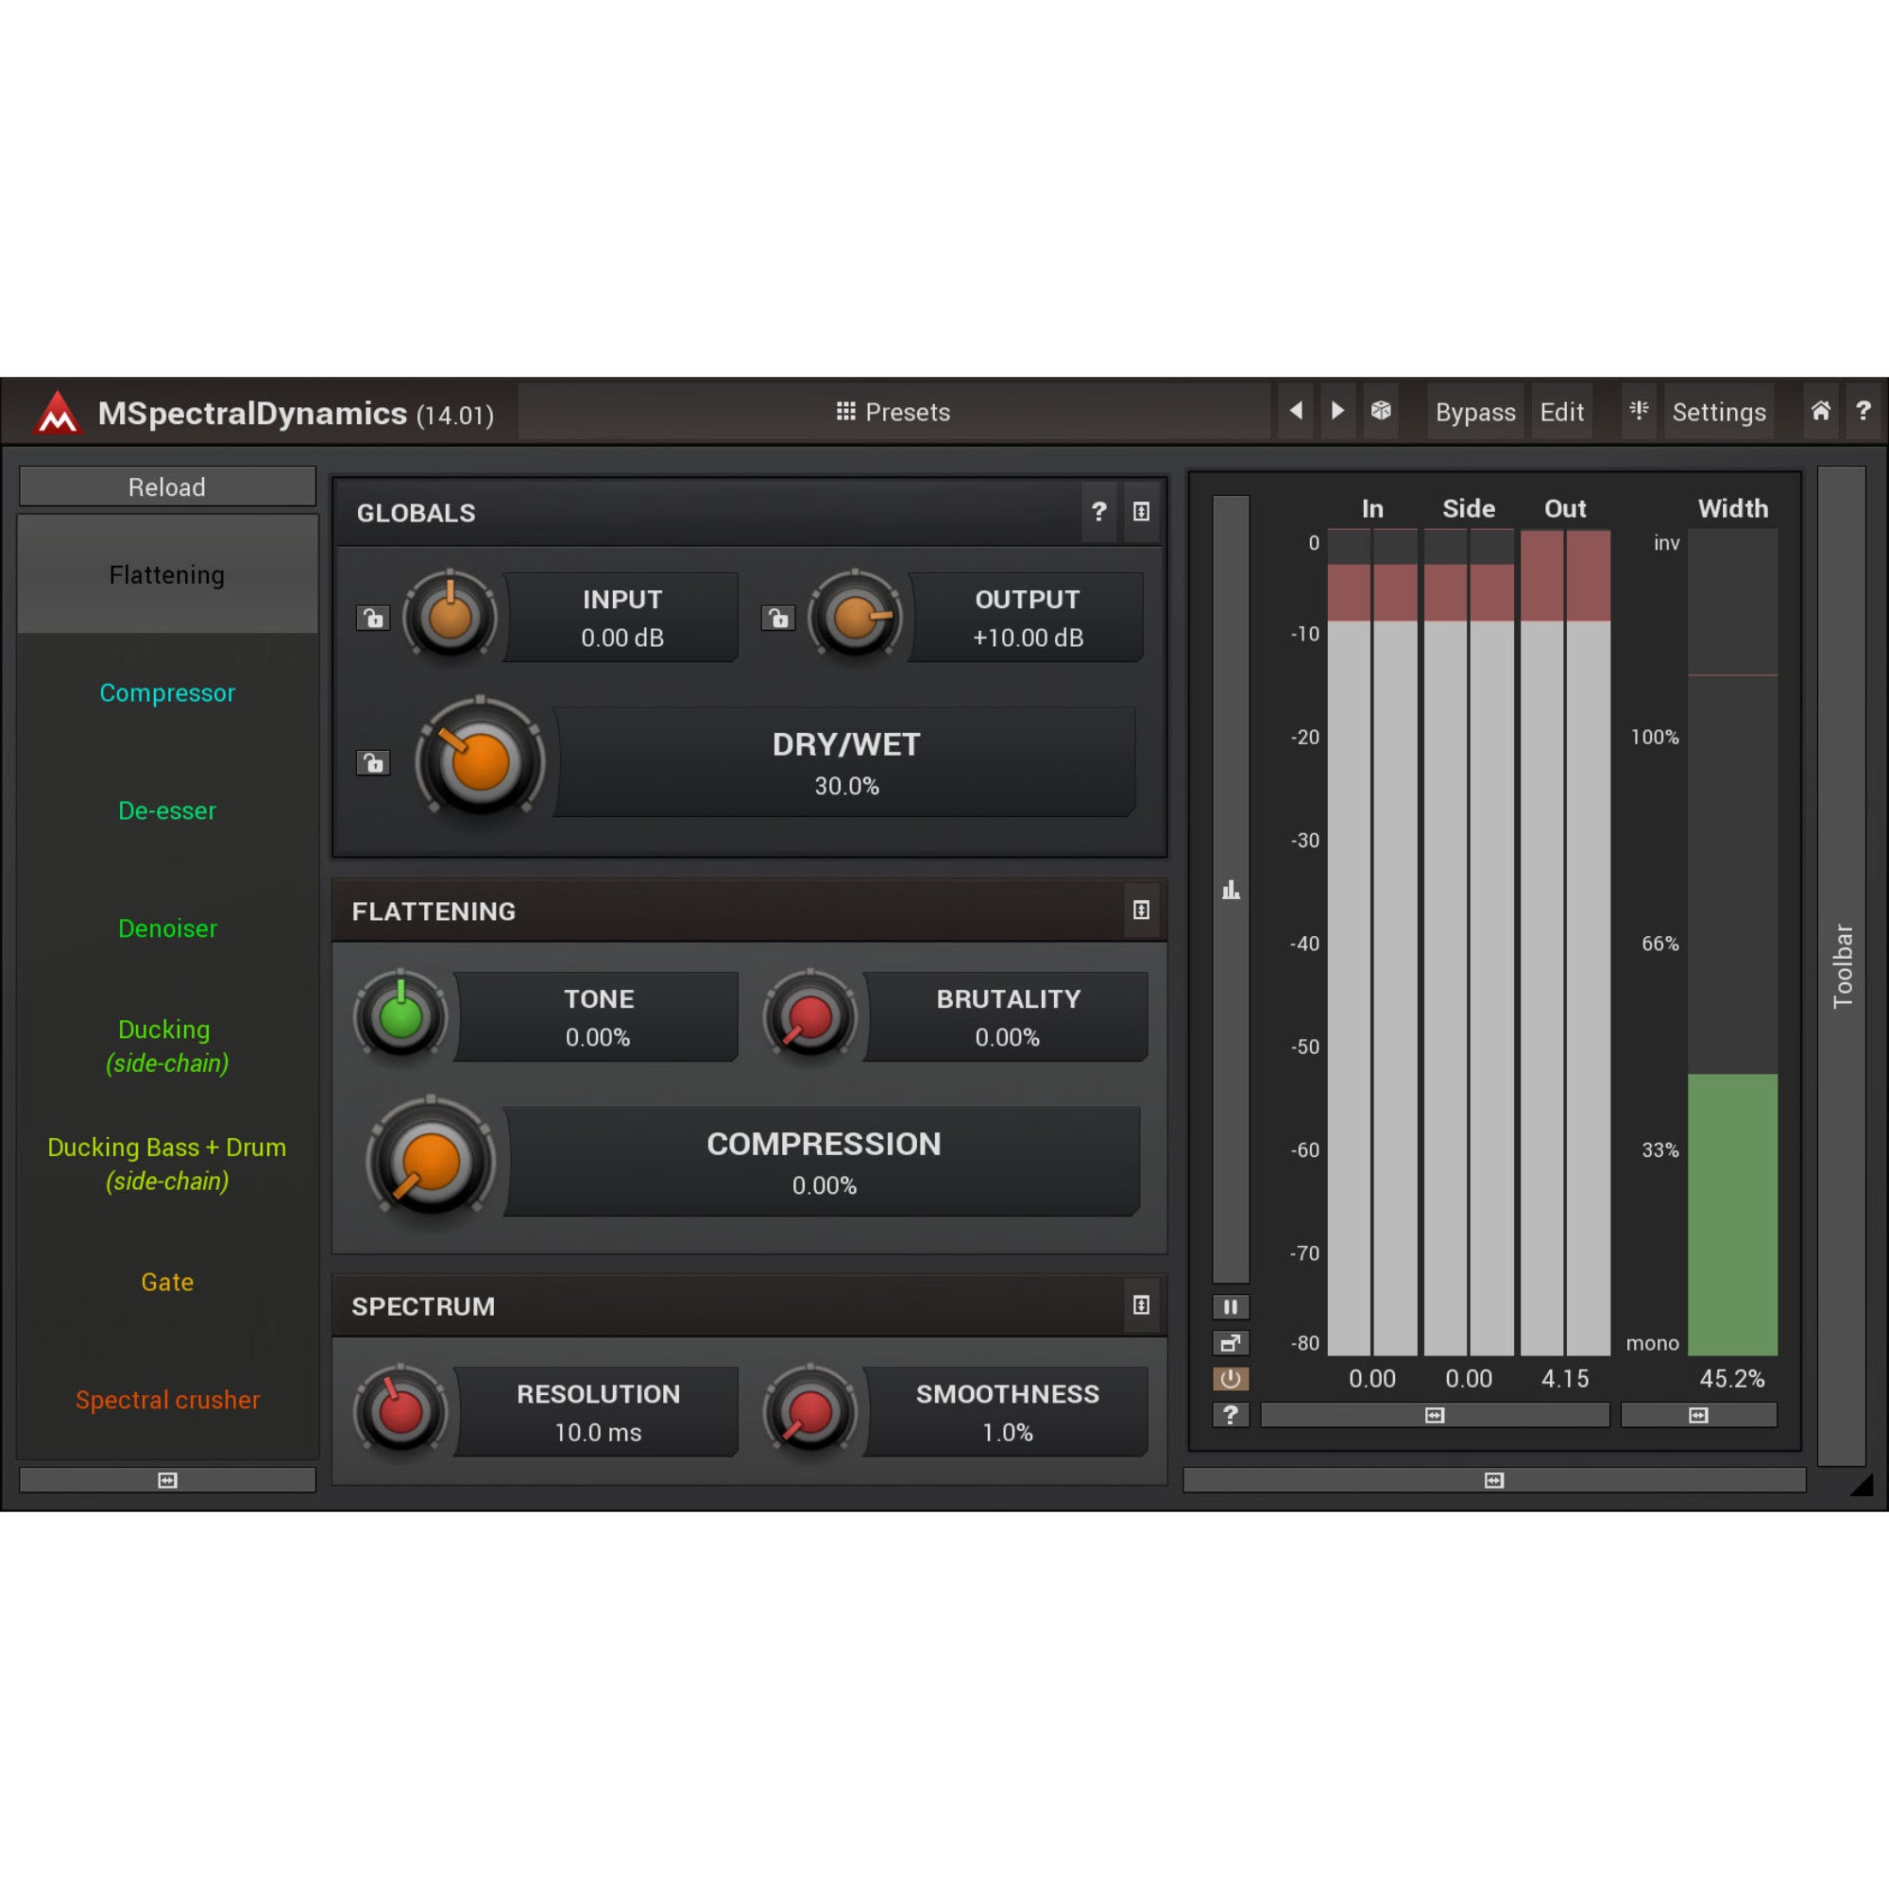Open the Settings menu
This screenshot has width=1889, height=1889.
pyautogui.click(x=1719, y=412)
